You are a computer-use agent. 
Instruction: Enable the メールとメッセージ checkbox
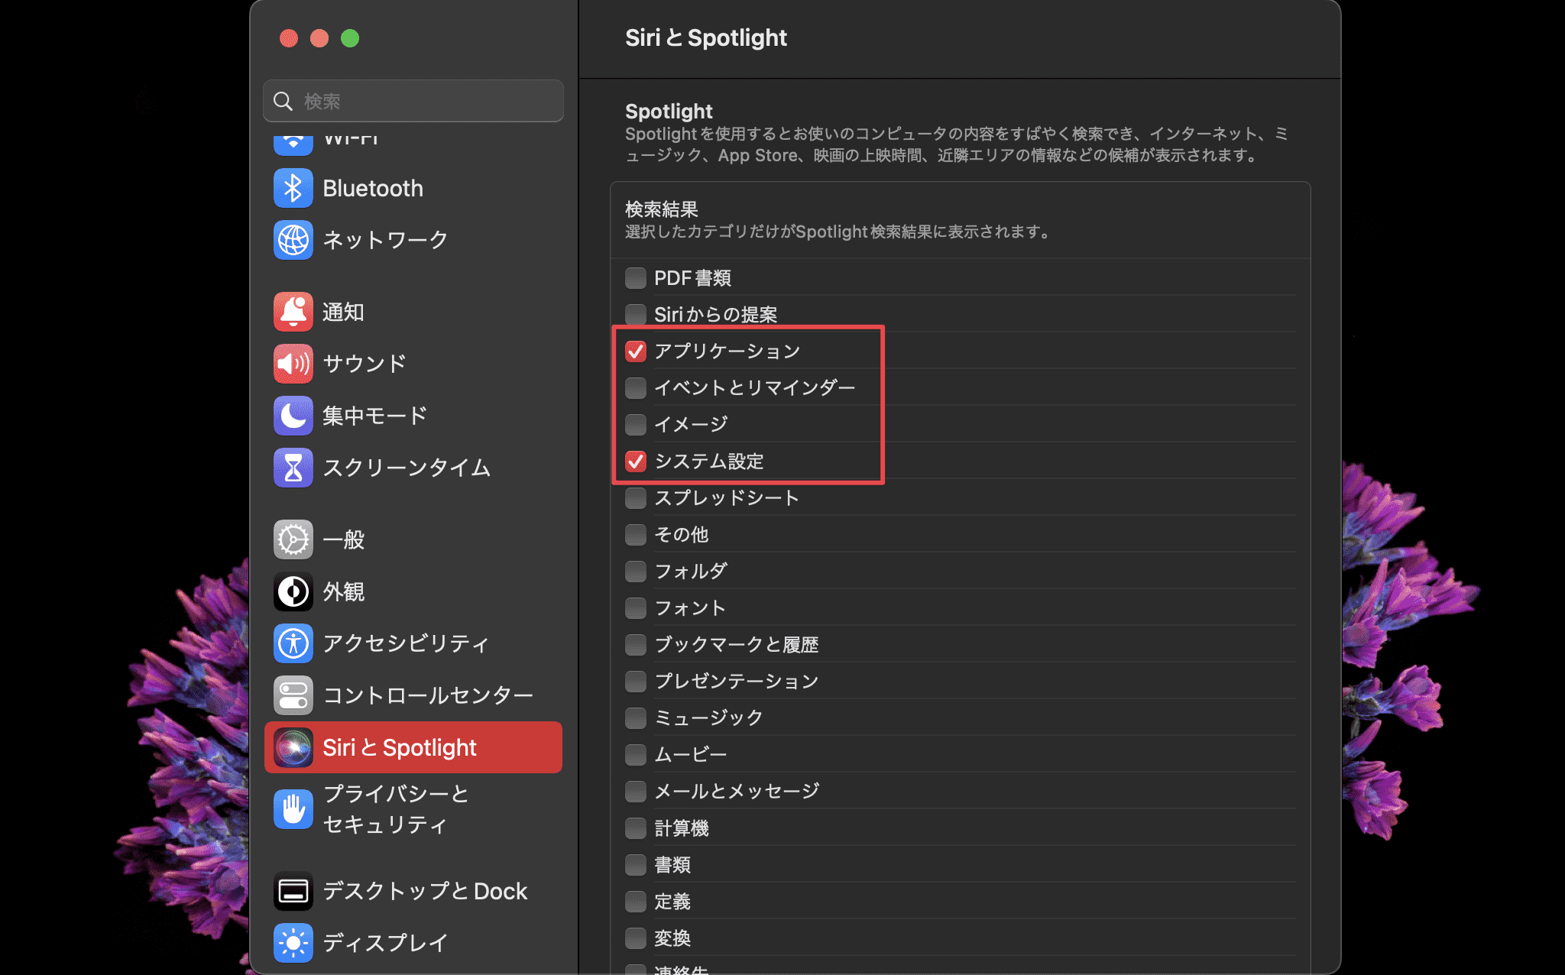[636, 792]
